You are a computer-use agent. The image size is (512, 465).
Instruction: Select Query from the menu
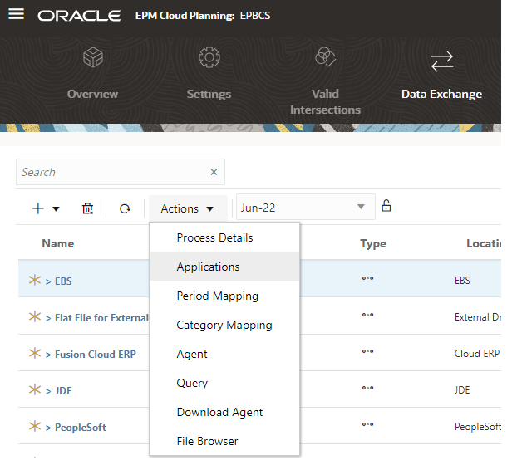224,383
